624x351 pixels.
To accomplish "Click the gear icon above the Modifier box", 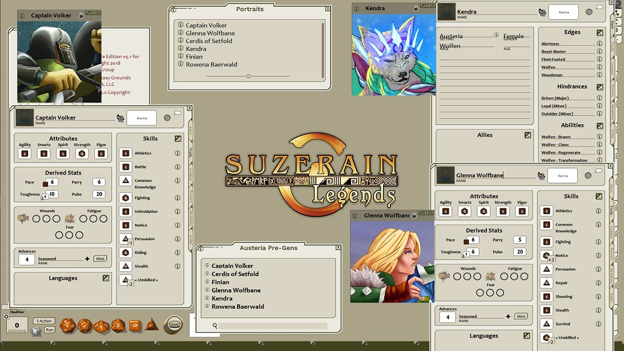I will [x=6, y=316].
